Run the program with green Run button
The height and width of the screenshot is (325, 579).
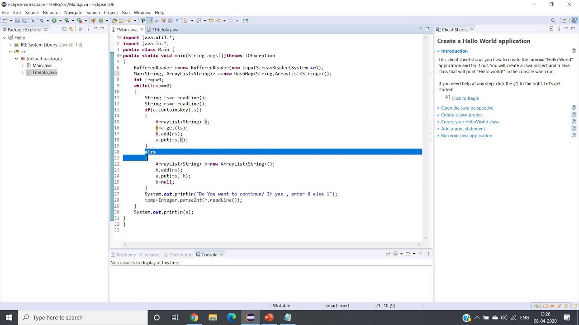pyautogui.click(x=54, y=20)
